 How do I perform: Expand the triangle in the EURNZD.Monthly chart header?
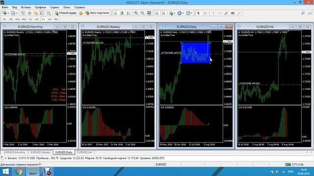pyautogui.click(x=5, y=32)
